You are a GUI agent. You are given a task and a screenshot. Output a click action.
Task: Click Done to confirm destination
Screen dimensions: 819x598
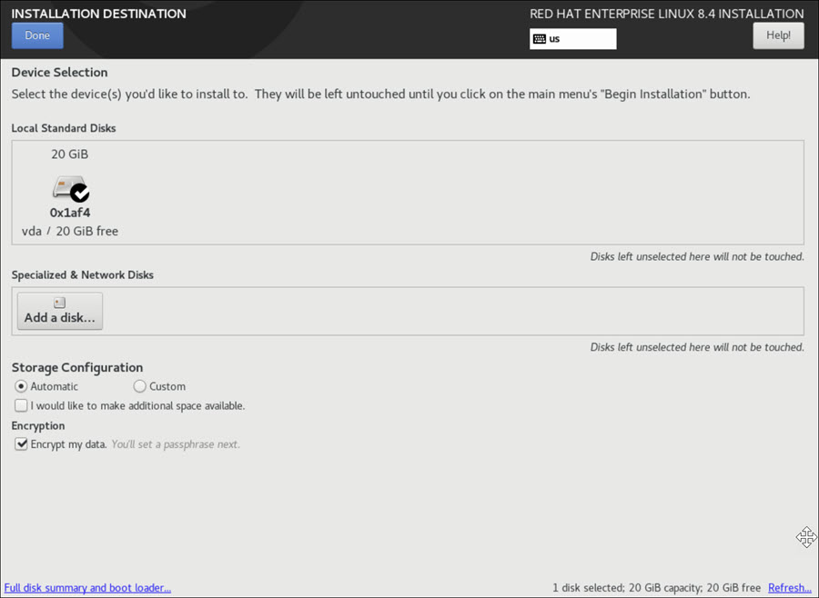pos(36,35)
